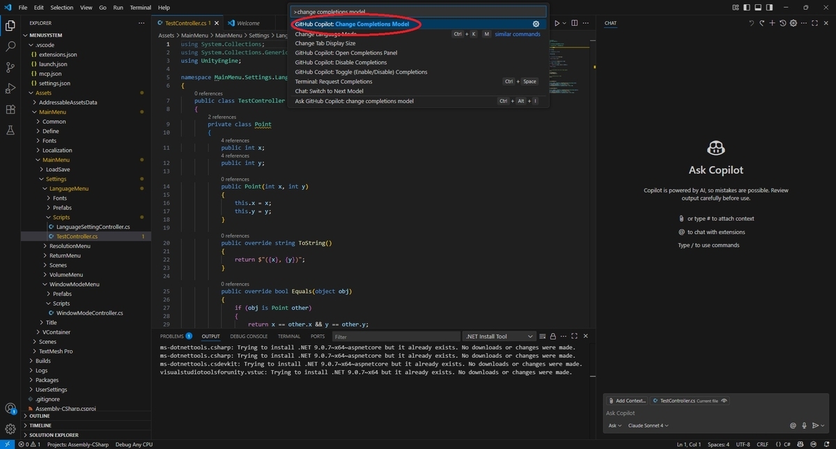Show chat history with the clock icon

(x=783, y=23)
